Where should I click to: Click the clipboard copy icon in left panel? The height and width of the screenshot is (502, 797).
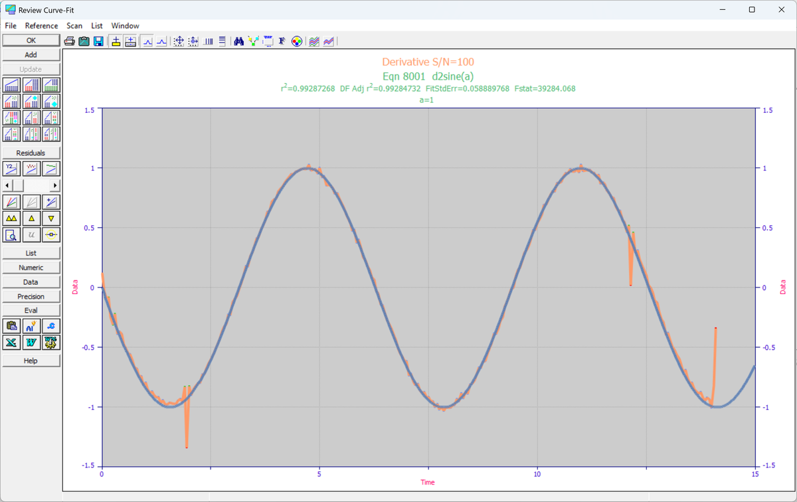pyautogui.click(x=11, y=326)
